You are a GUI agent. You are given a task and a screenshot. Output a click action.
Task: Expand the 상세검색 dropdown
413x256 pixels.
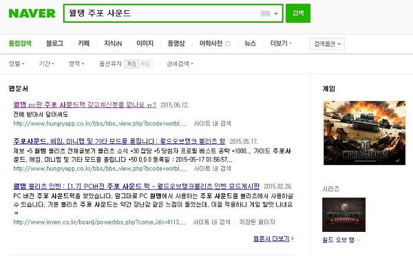tap(180, 64)
